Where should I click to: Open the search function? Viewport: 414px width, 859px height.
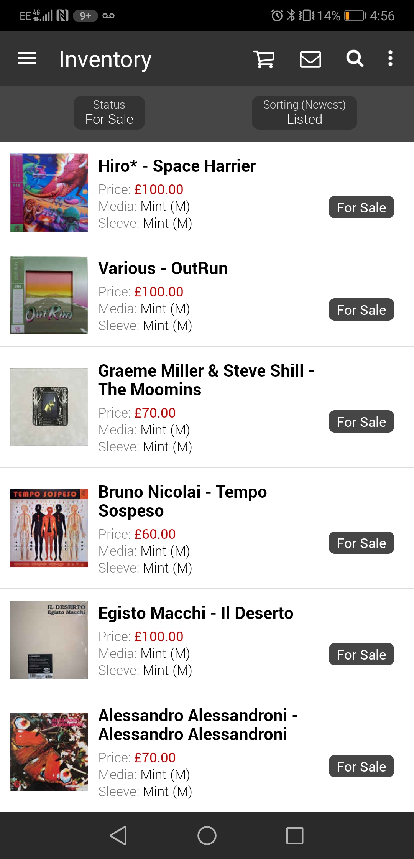point(353,58)
